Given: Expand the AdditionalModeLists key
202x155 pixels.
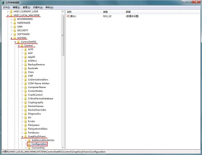Looking at the screenshot, I should click(x=26, y=140).
